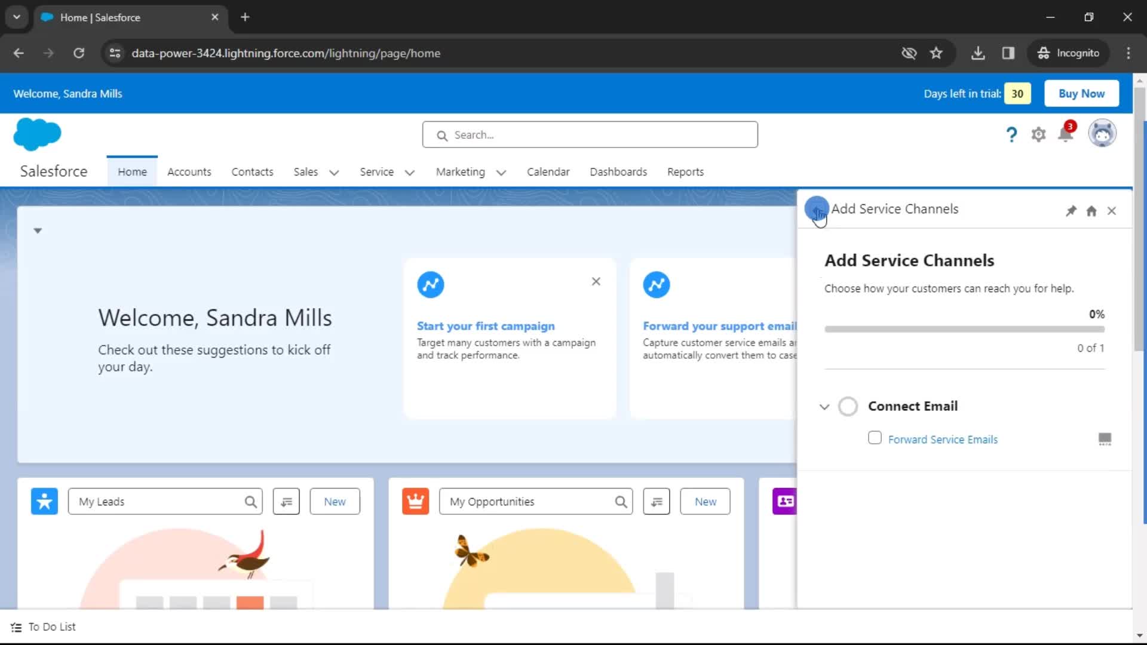Viewport: 1147px width, 645px height.
Task: Search icon in My Opportunities field
Action: tap(621, 502)
